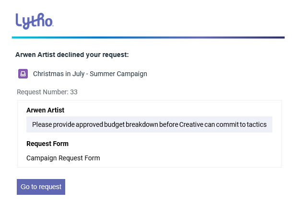Open the Christmas in July request title
Screen dimensions: 293x202
[x=90, y=74]
